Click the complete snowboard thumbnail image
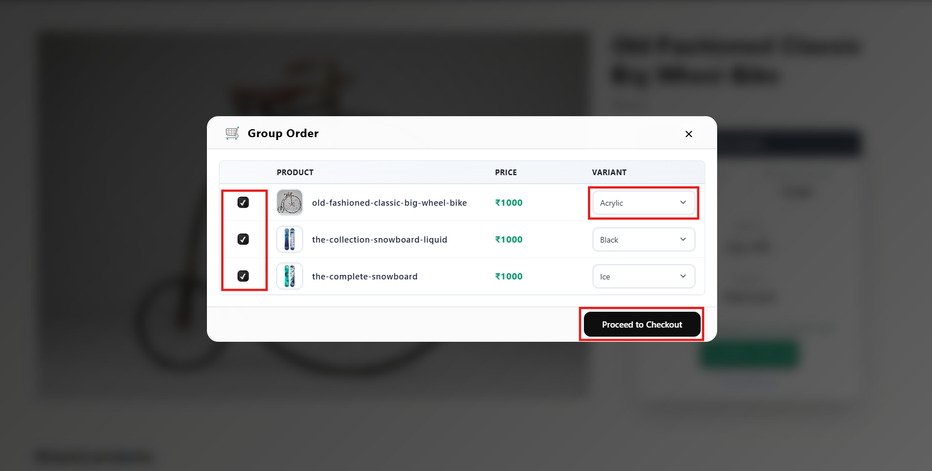The width and height of the screenshot is (932, 471). point(290,276)
